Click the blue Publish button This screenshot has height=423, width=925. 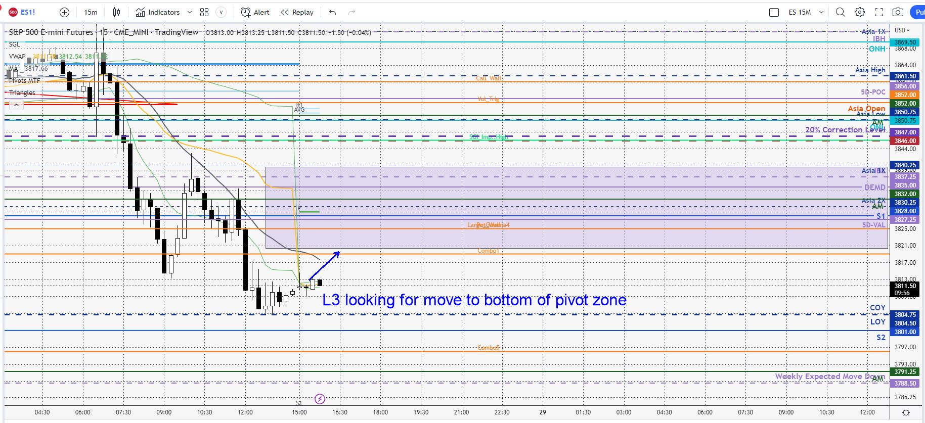(918, 12)
